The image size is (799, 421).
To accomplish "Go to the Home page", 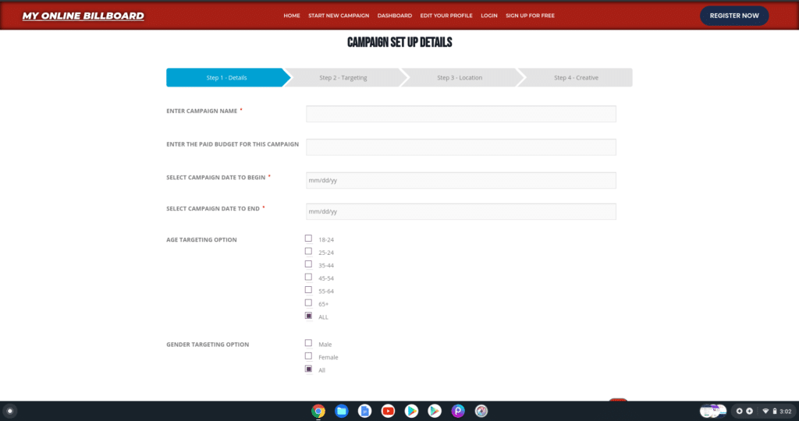I will tap(292, 16).
